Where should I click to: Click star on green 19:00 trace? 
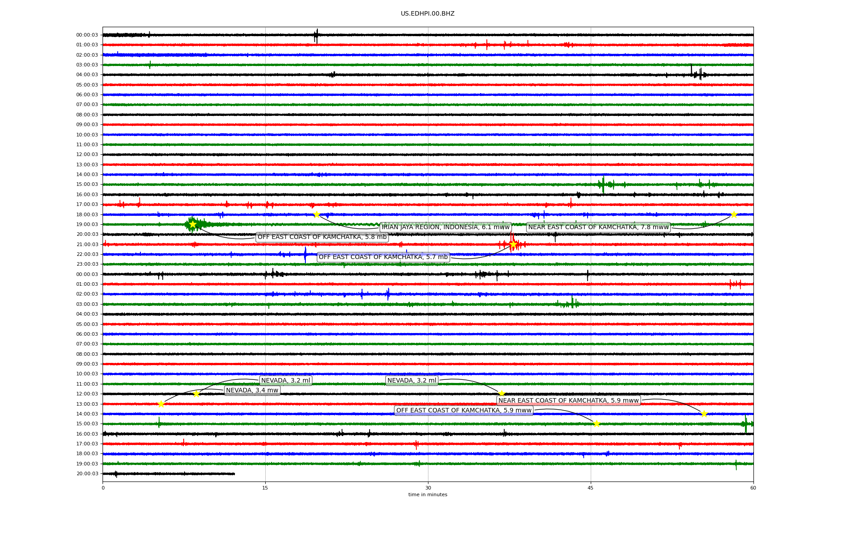pos(193,224)
